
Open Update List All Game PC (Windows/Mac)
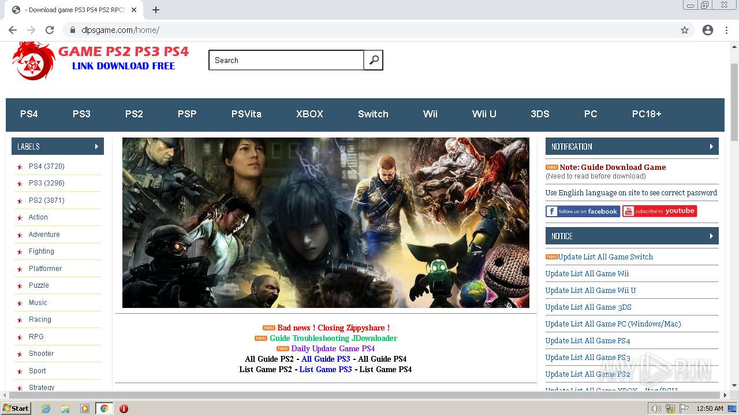[x=613, y=324]
